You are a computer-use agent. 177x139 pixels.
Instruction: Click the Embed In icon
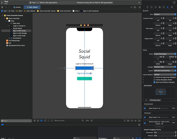(x=139, y=121)
